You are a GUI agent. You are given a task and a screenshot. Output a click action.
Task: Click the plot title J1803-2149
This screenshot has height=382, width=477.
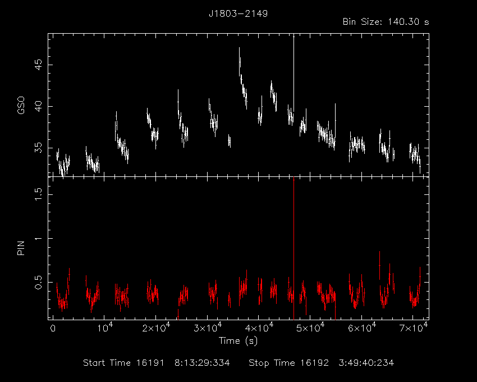(x=238, y=13)
